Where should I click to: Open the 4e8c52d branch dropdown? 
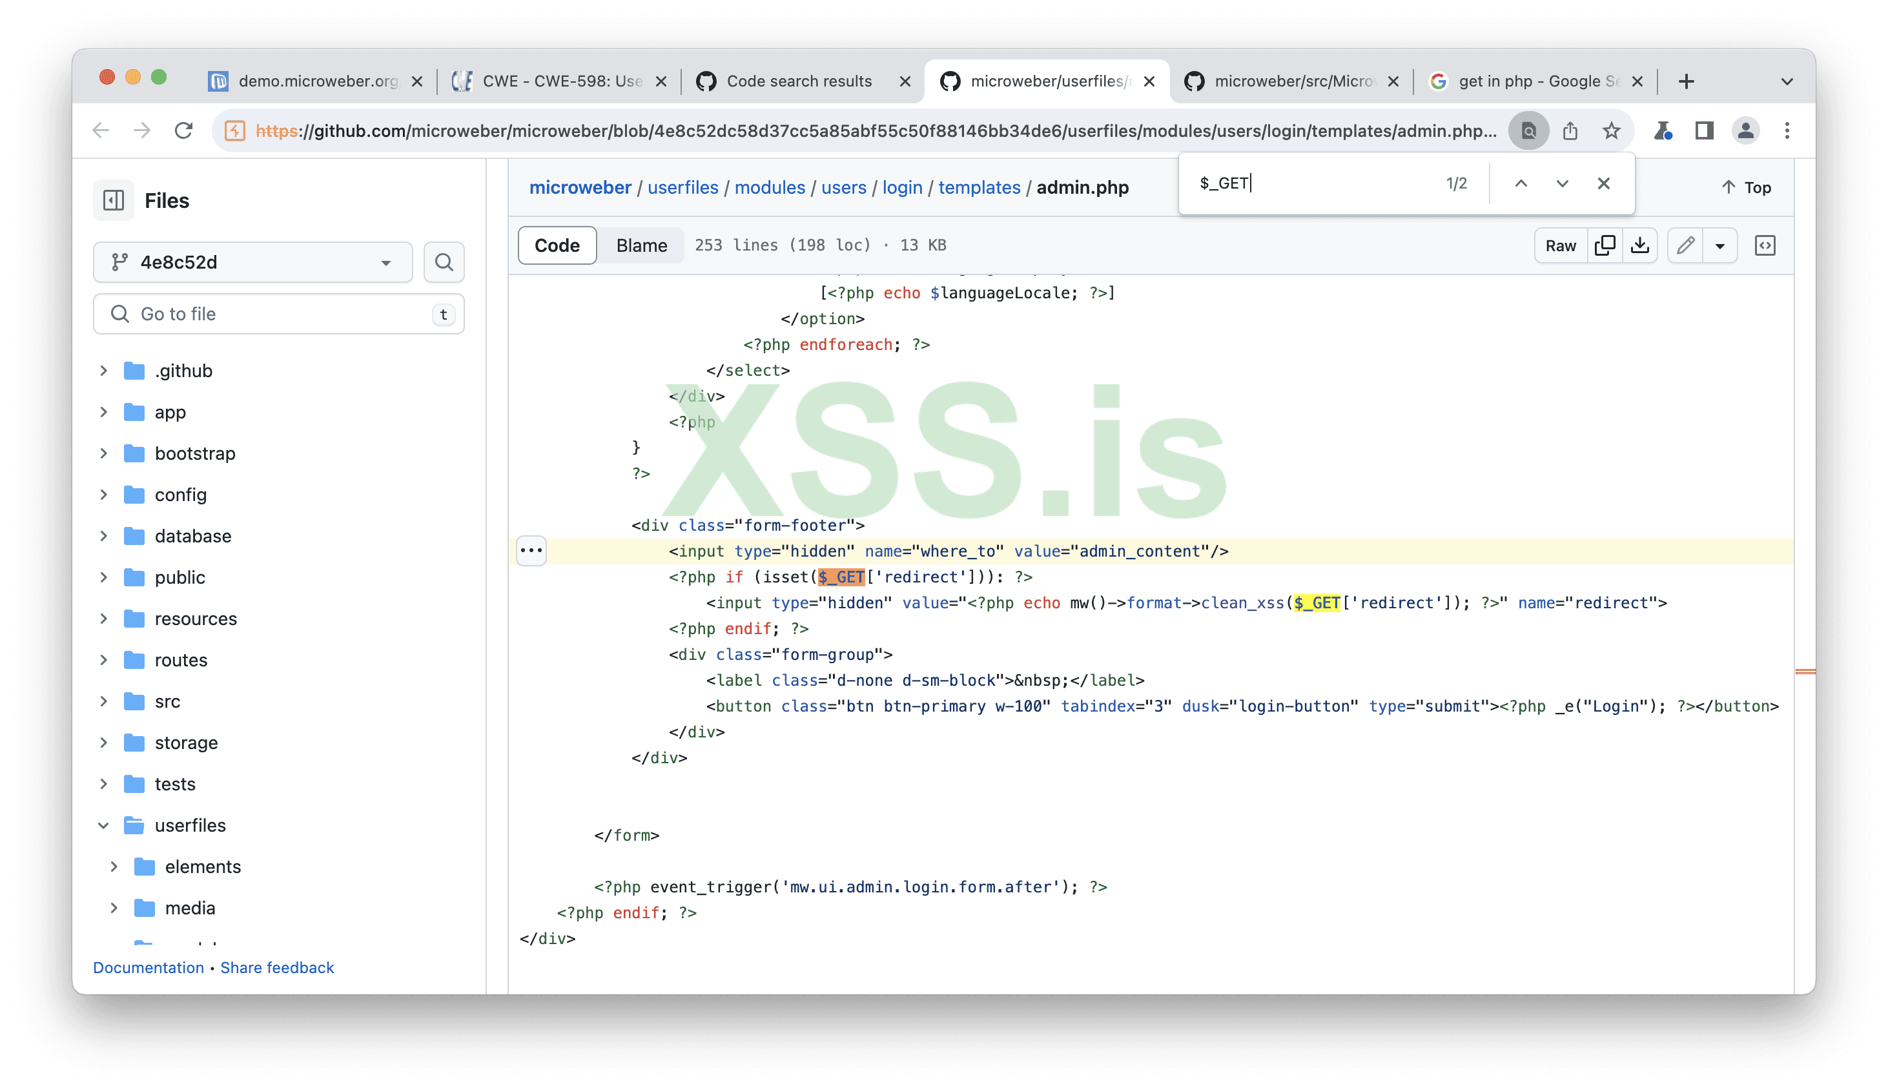[x=252, y=262]
